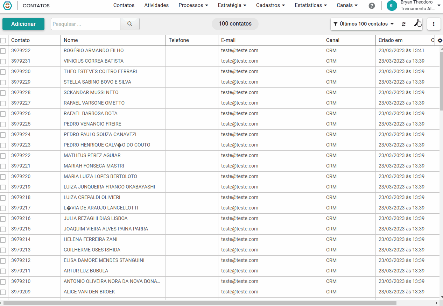Select JULIA REZAGHI DIAS LISBOA name
The image size is (443, 306).
pyautogui.click(x=96, y=218)
